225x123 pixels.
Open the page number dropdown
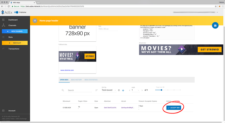136,90
